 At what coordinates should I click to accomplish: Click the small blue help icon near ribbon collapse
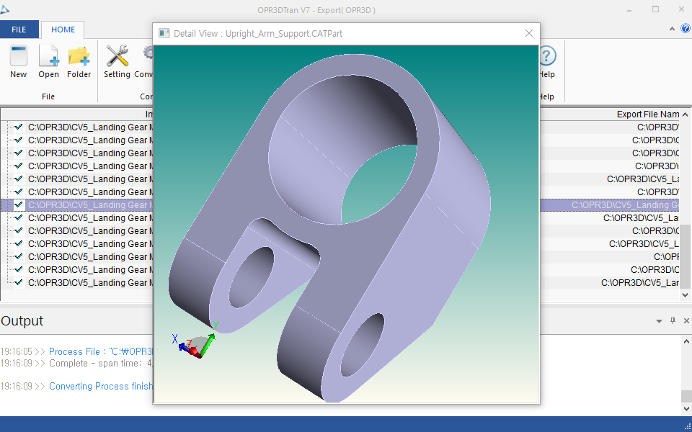686,29
